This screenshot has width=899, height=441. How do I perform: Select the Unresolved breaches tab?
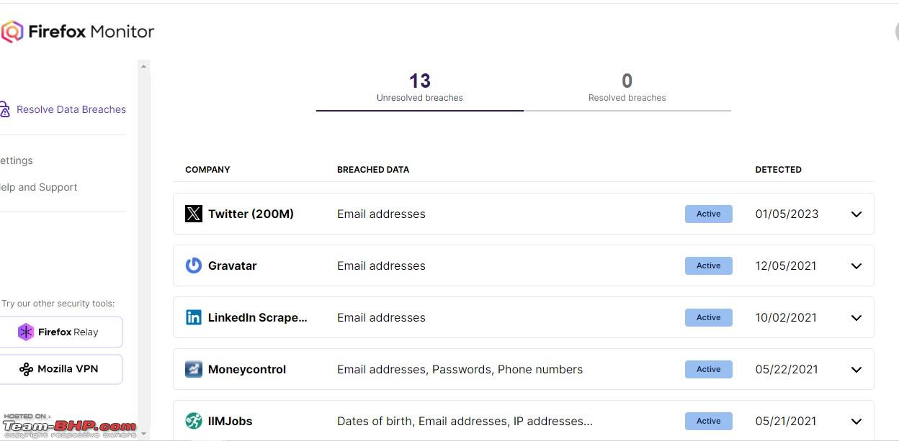tap(420, 88)
